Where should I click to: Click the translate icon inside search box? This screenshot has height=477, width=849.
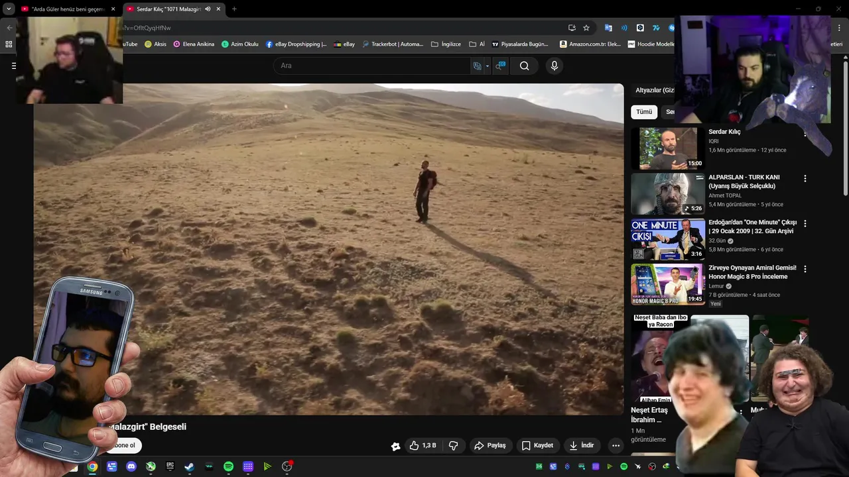coord(477,66)
